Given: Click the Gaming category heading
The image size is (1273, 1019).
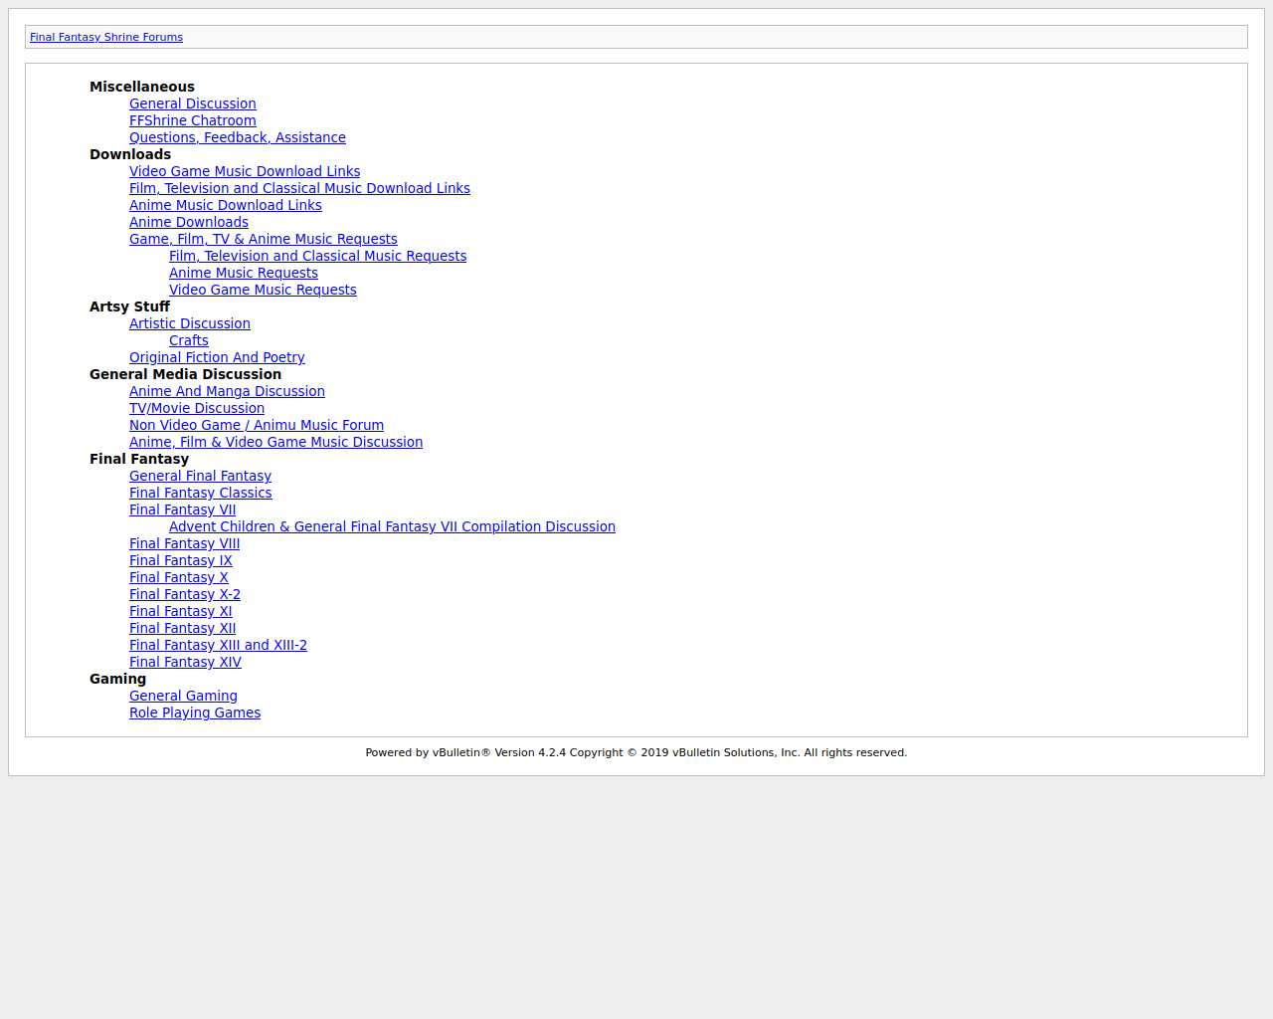Looking at the screenshot, I should (117, 679).
